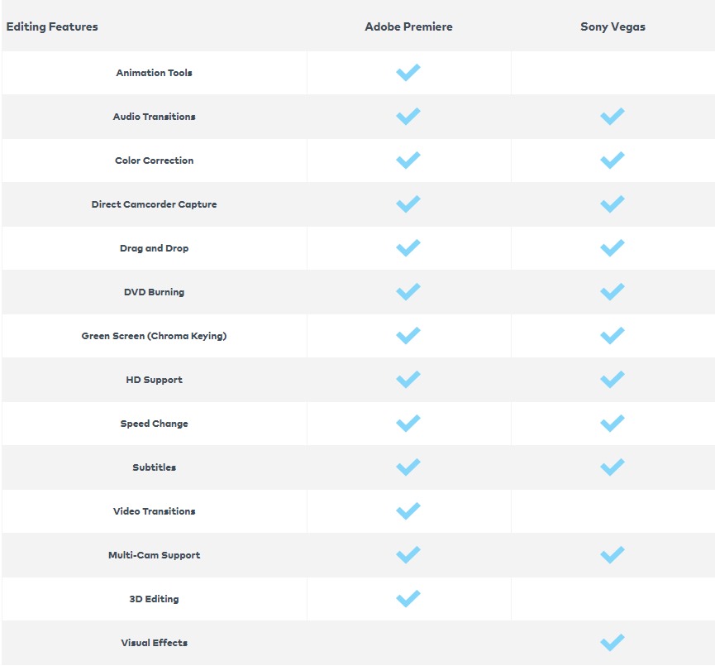Click Sony Vegas's Visual Effects checkmark

pyautogui.click(x=613, y=642)
